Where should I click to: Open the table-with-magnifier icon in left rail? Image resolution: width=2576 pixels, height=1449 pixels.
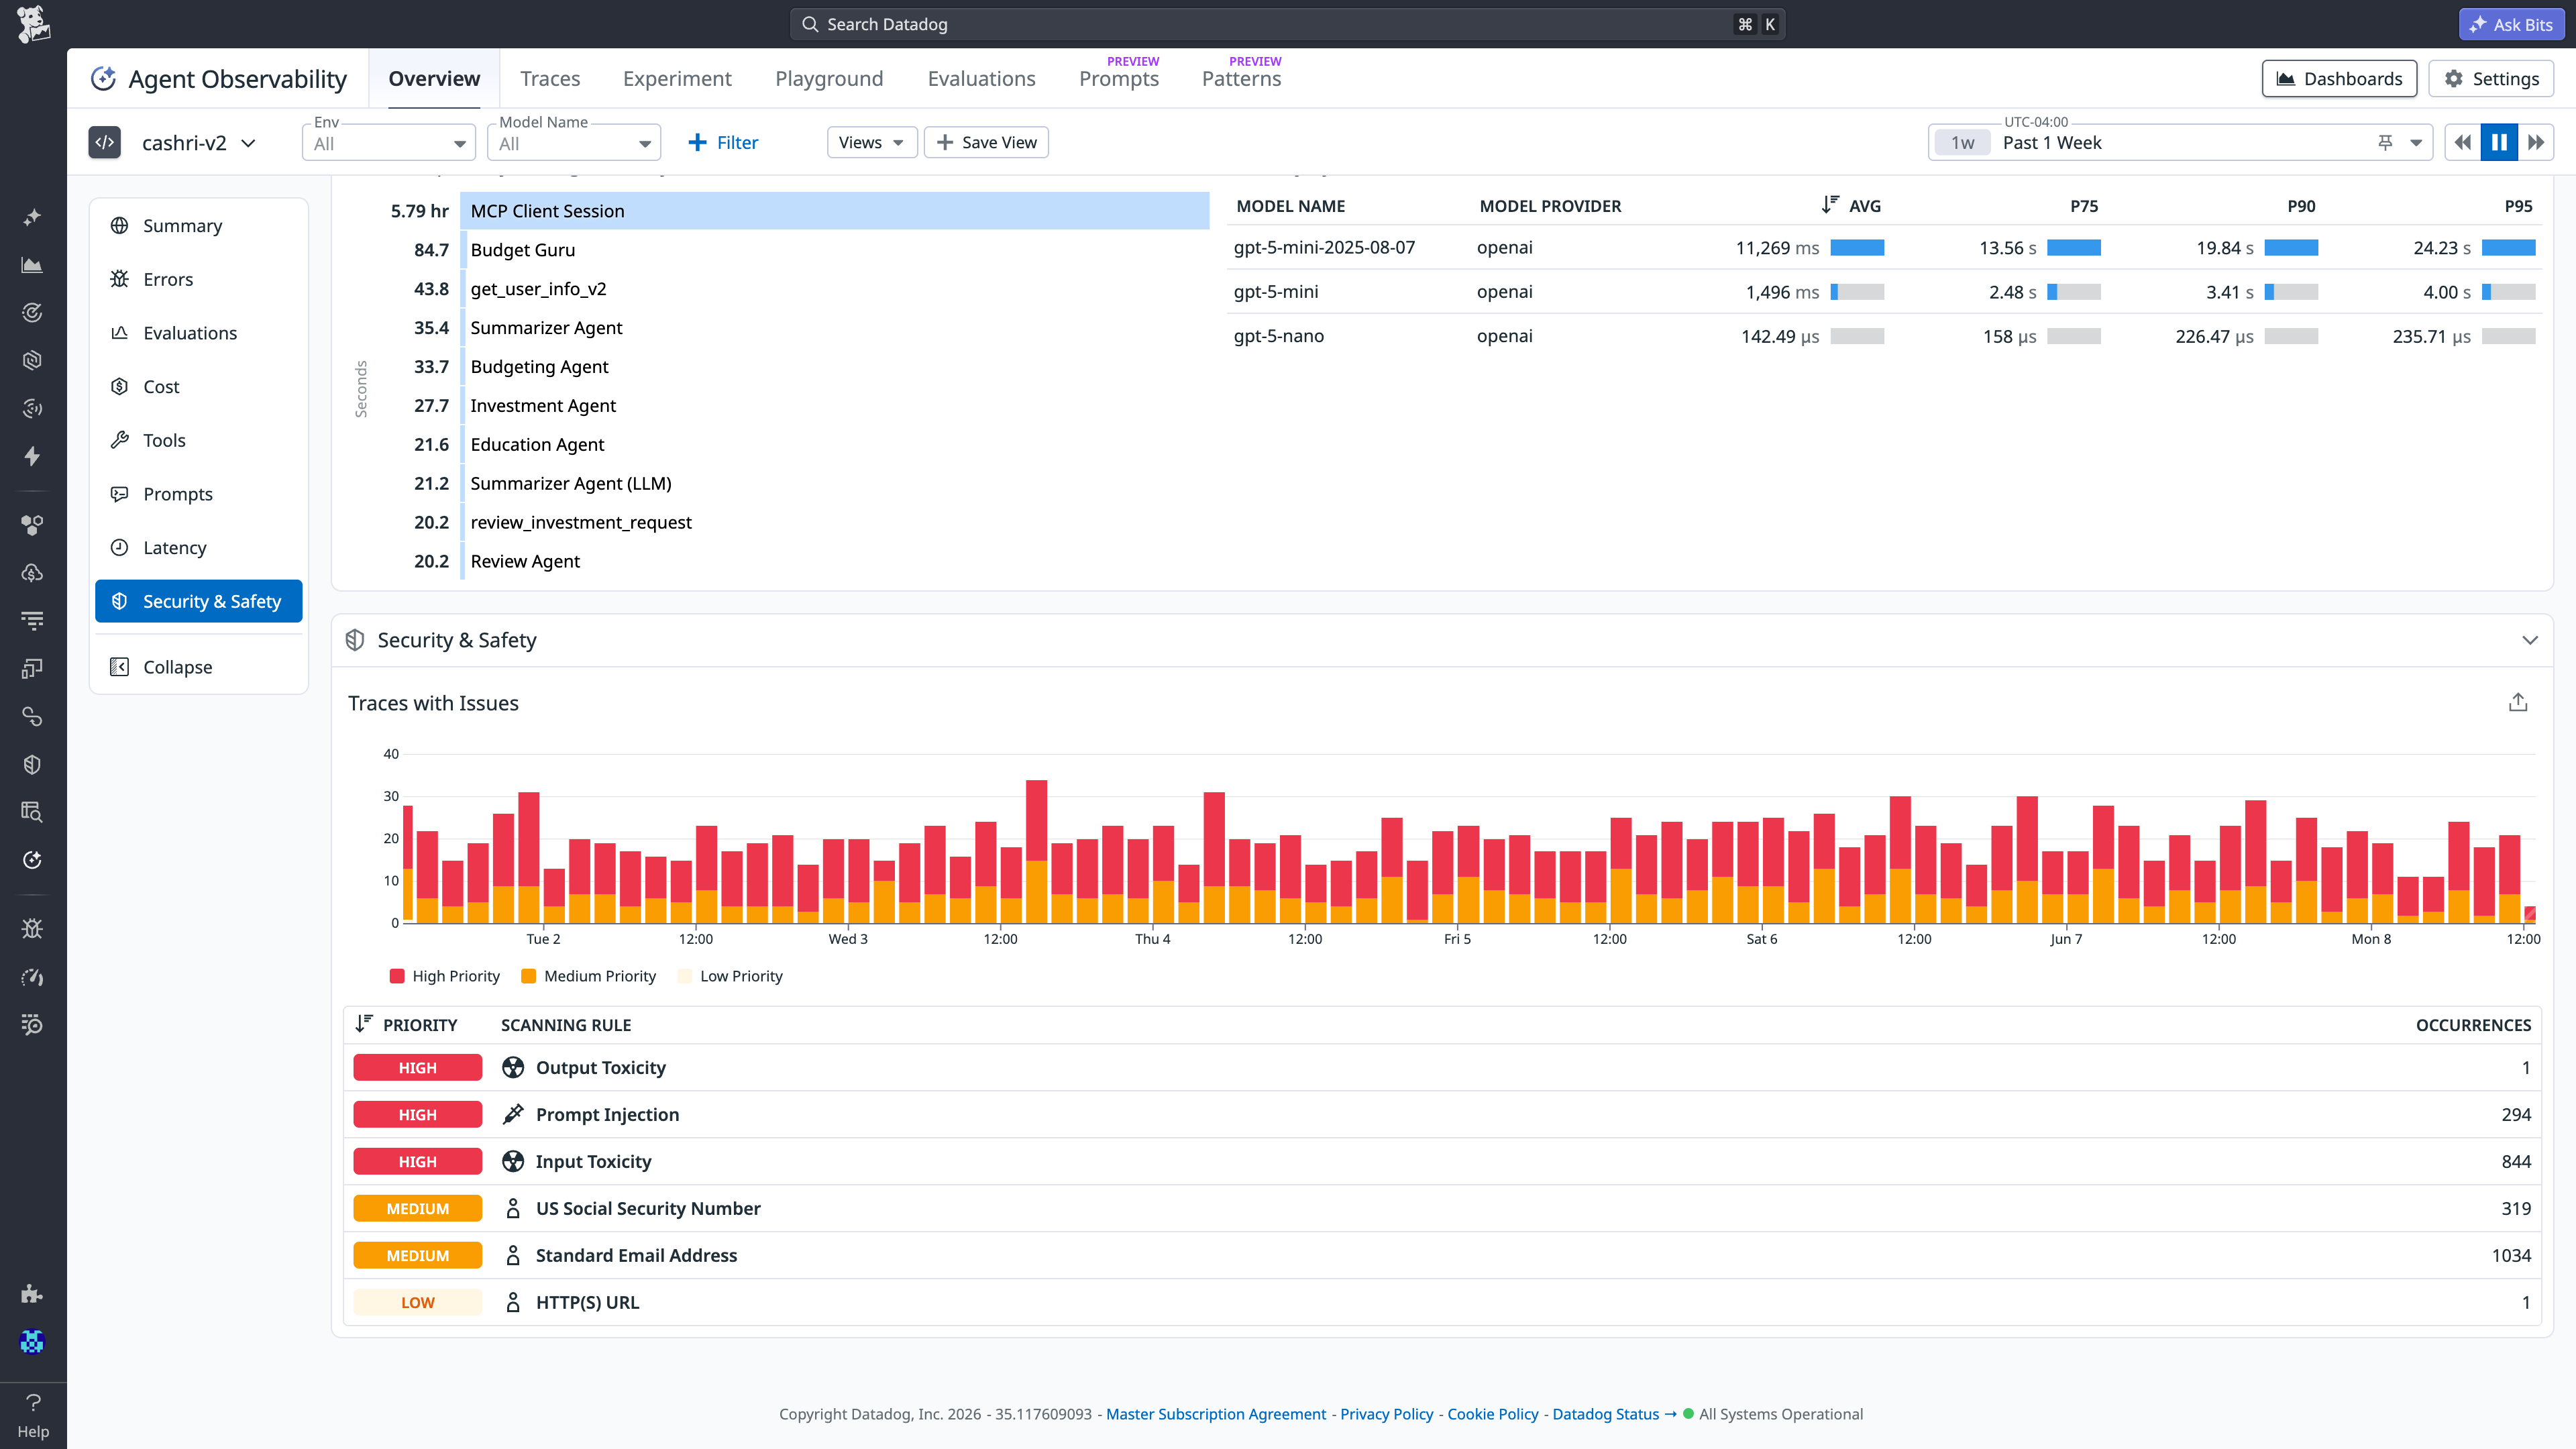point(32,812)
